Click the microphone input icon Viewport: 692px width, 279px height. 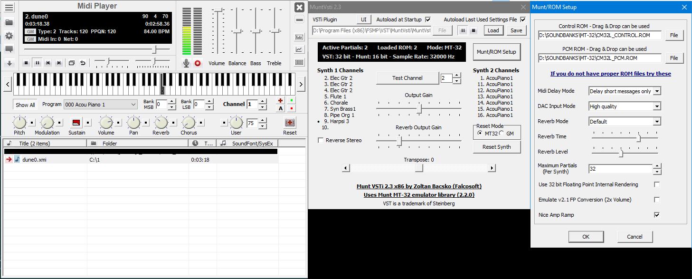pyautogui.click(x=187, y=63)
